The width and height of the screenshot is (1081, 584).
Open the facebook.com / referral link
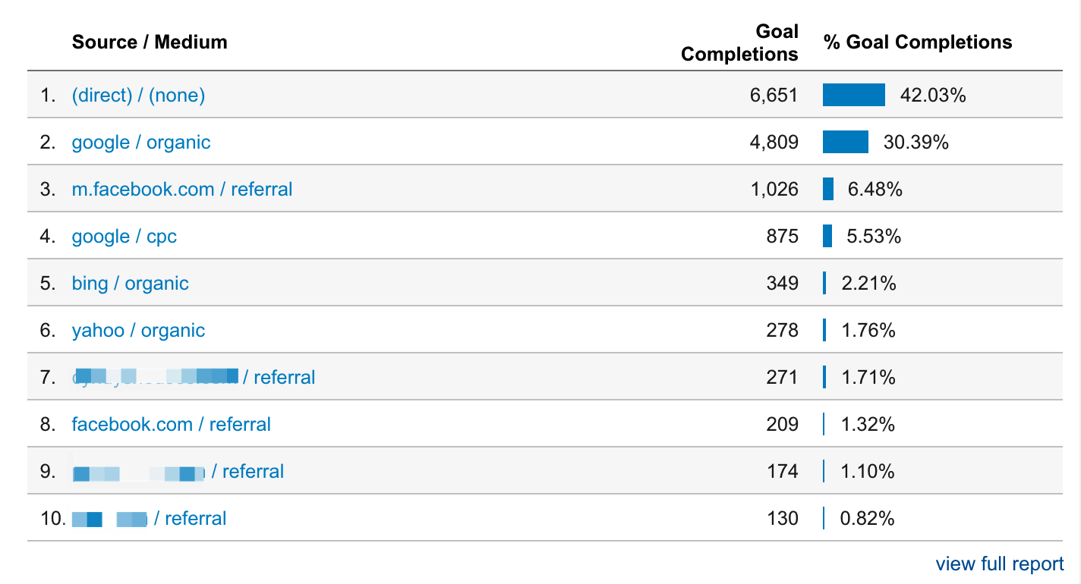(x=172, y=425)
